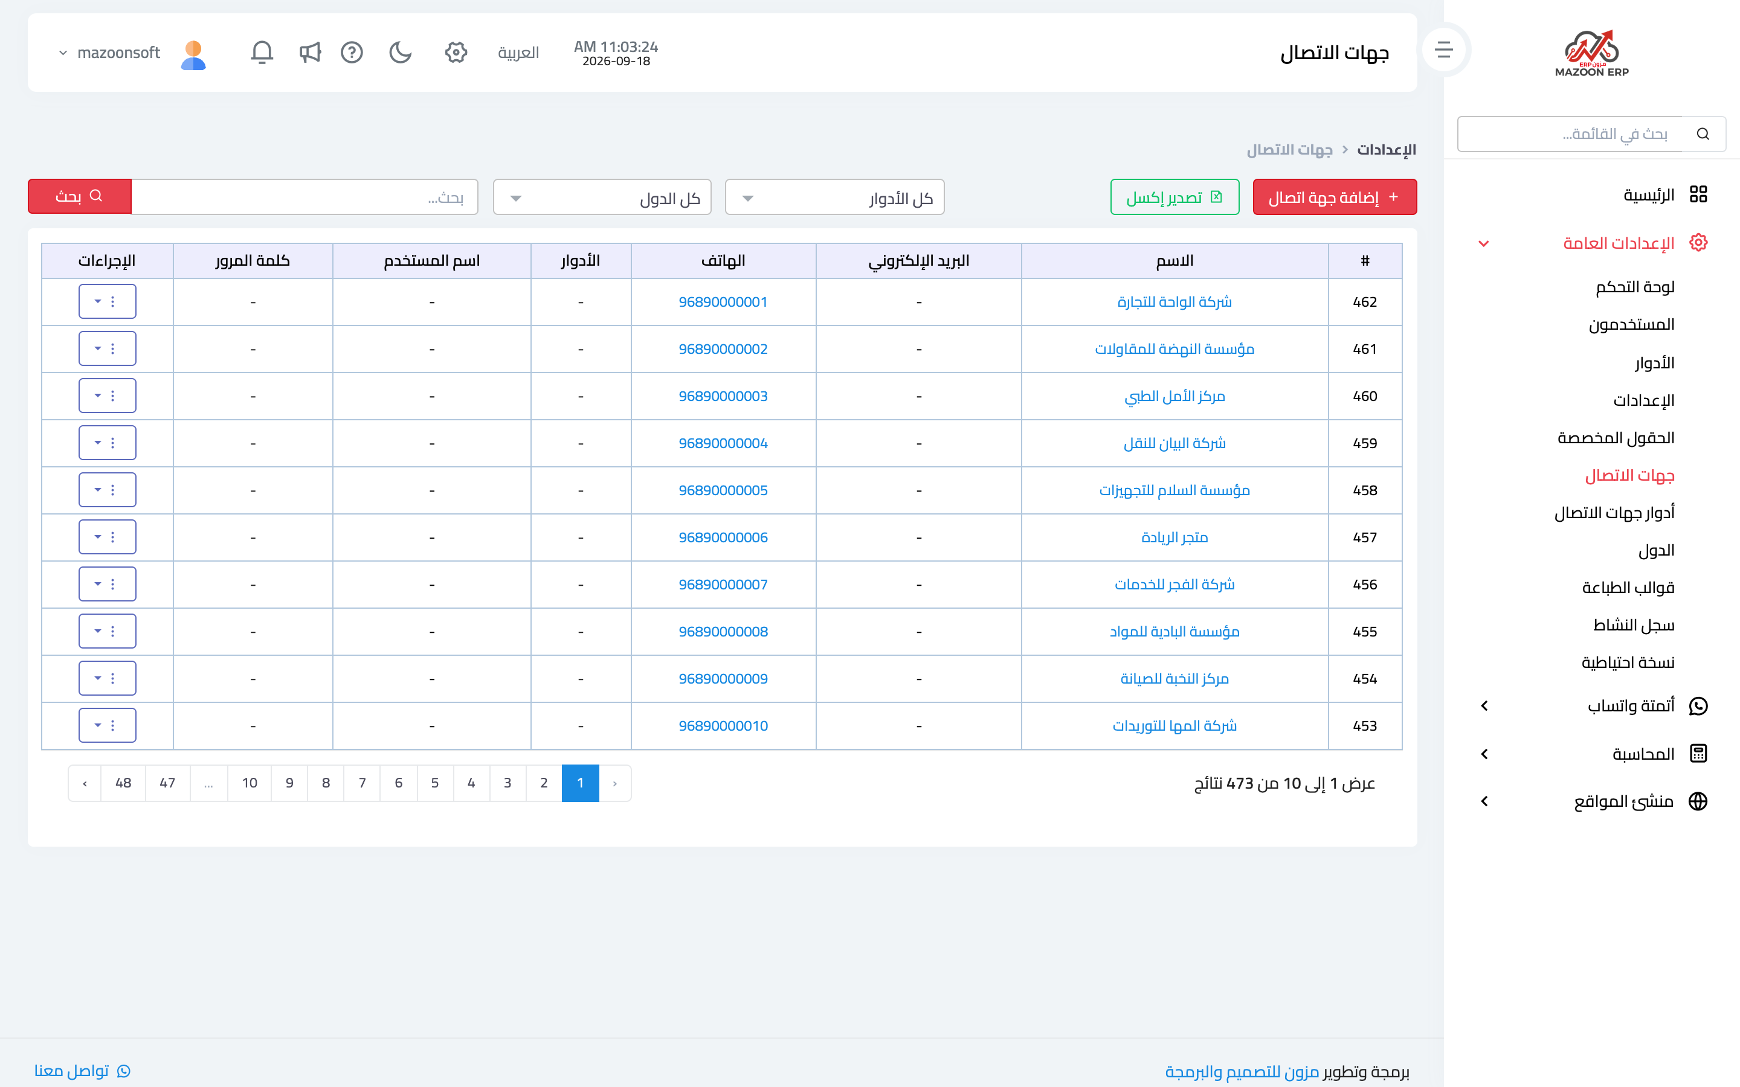1740x1087 pixels.
Task: Open actions dropdown for row 454
Action: click(107, 678)
